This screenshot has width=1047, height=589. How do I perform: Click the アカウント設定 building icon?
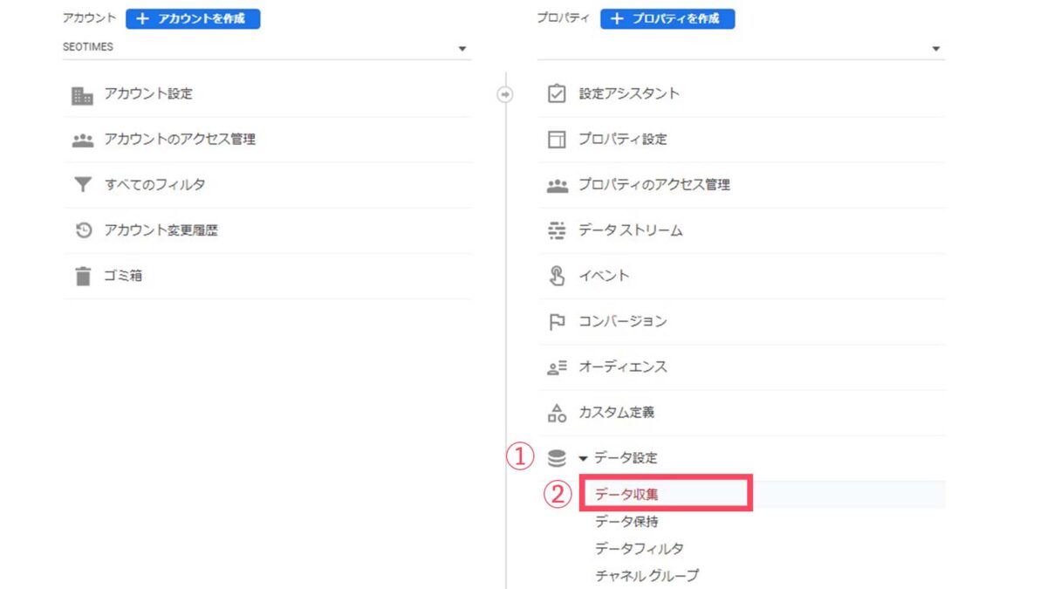(82, 95)
